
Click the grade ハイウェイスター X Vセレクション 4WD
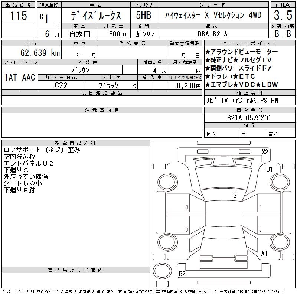(213, 15)
